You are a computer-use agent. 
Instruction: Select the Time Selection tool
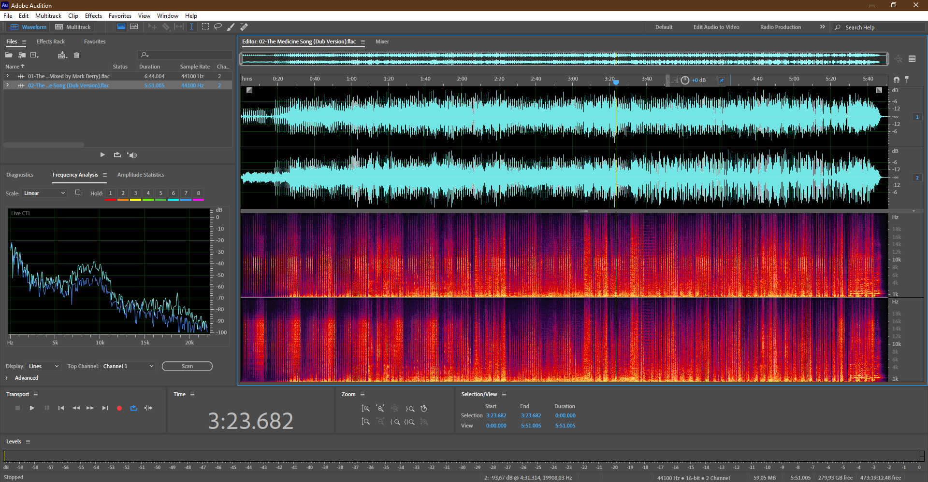[191, 27]
